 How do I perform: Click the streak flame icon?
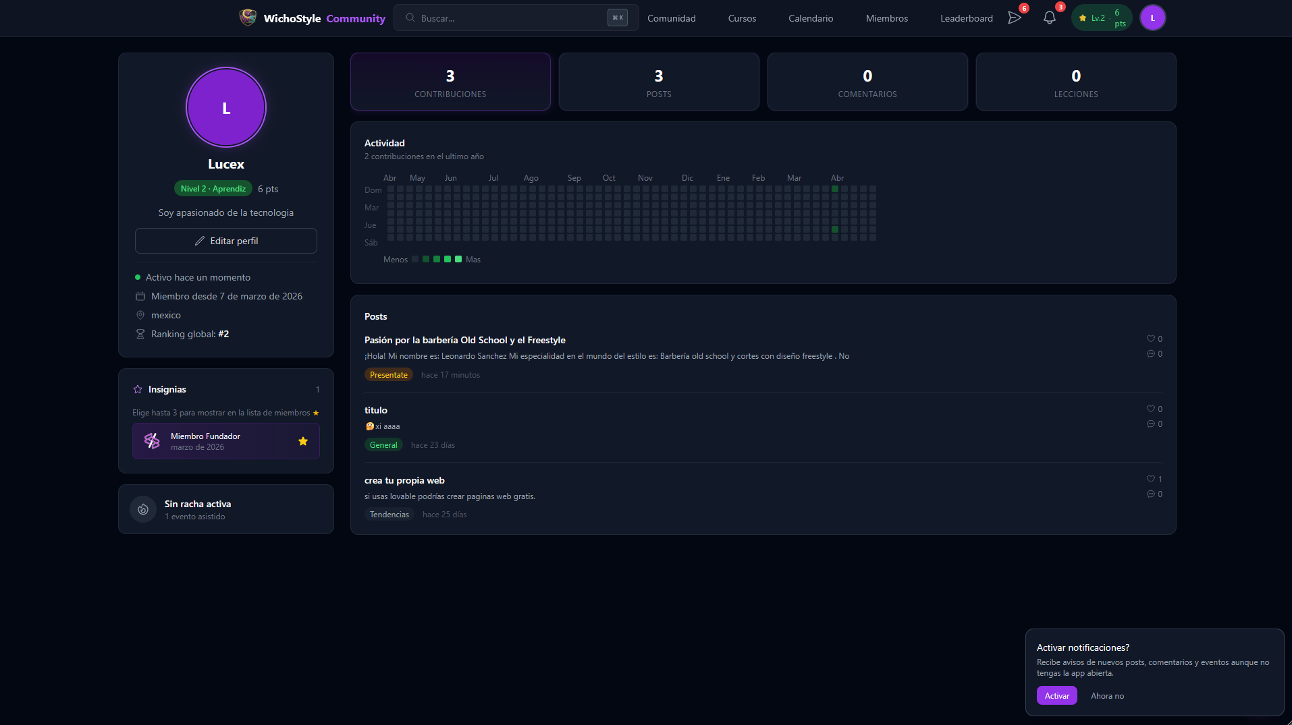pyautogui.click(x=143, y=509)
